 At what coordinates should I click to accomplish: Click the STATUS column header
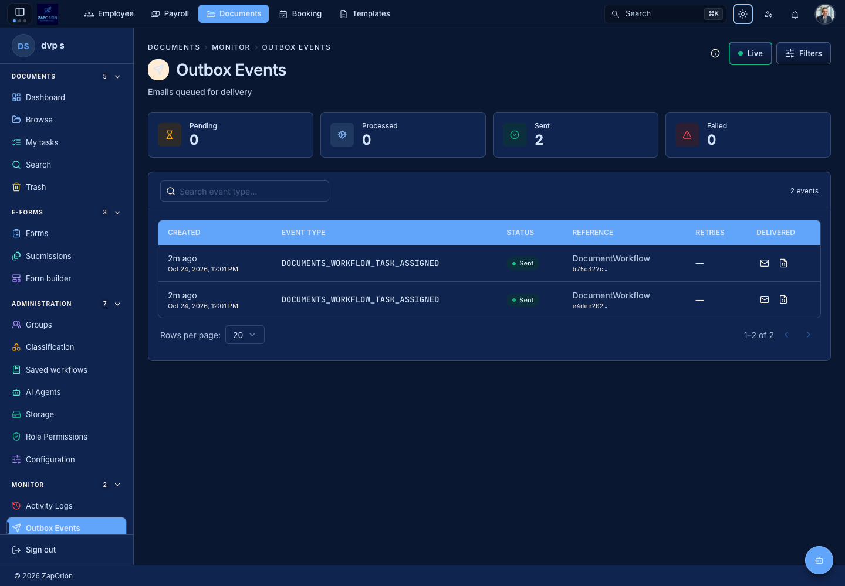520,233
